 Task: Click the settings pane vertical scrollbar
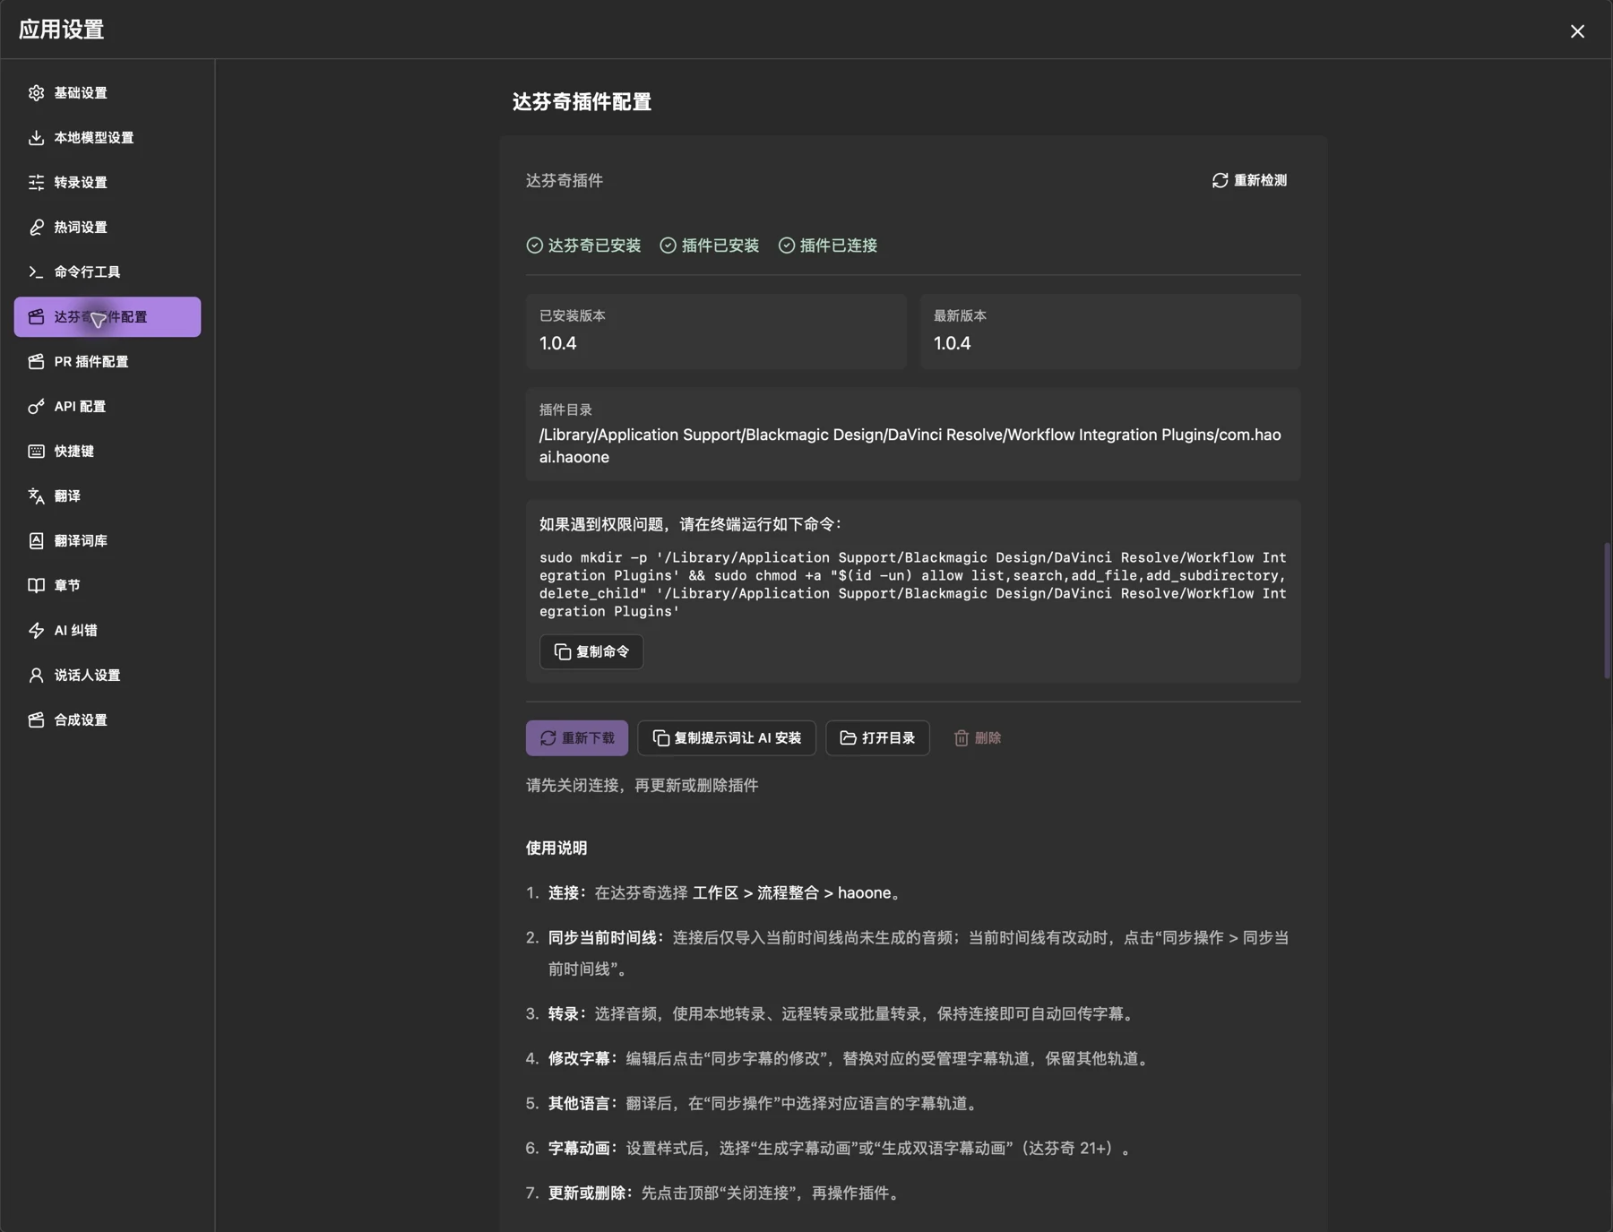(x=1607, y=610)
